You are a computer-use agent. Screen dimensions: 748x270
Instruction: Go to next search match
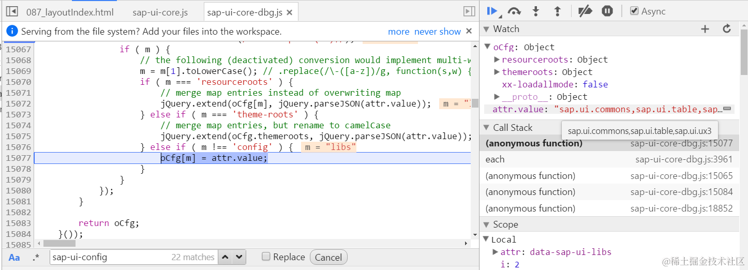pos(238,257)
